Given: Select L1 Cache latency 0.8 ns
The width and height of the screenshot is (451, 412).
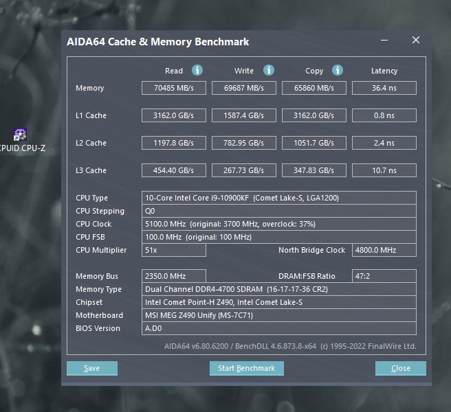Looking at the screenshot, I should click(x=384, y=115).
